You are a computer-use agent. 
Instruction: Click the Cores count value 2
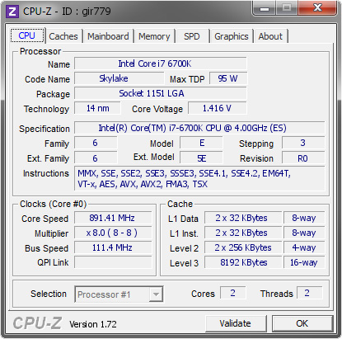233,293
